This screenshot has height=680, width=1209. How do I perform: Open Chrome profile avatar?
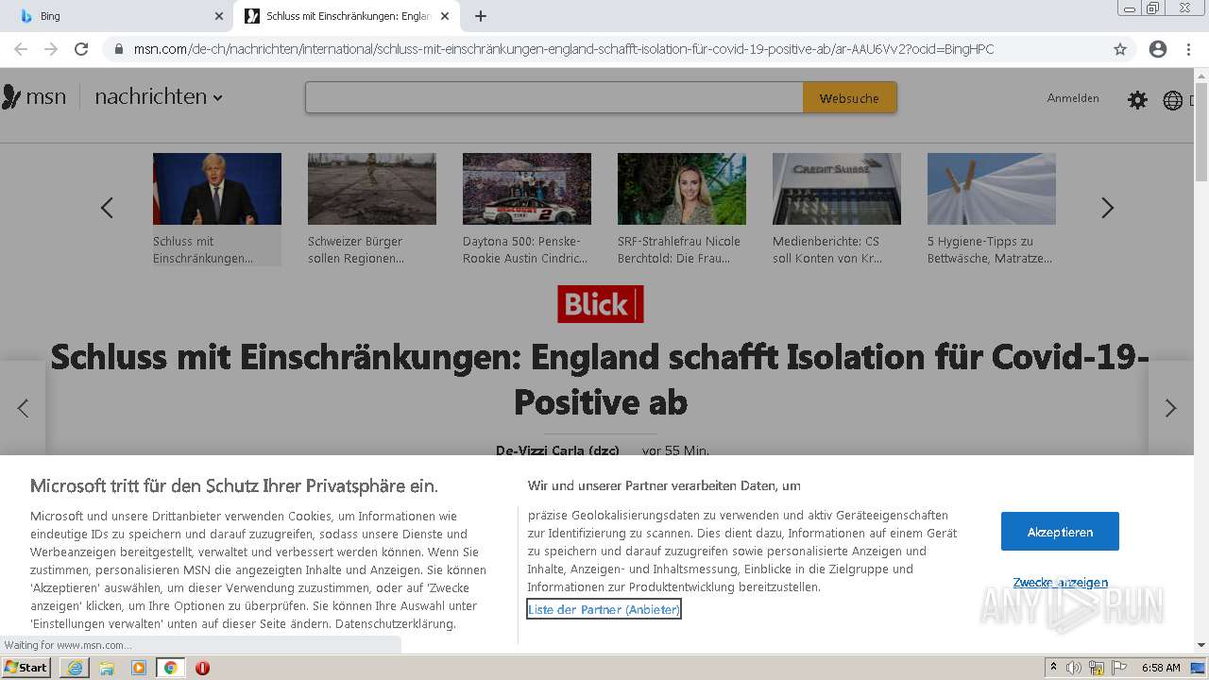pyautogui.click(x=1158, y=49)
